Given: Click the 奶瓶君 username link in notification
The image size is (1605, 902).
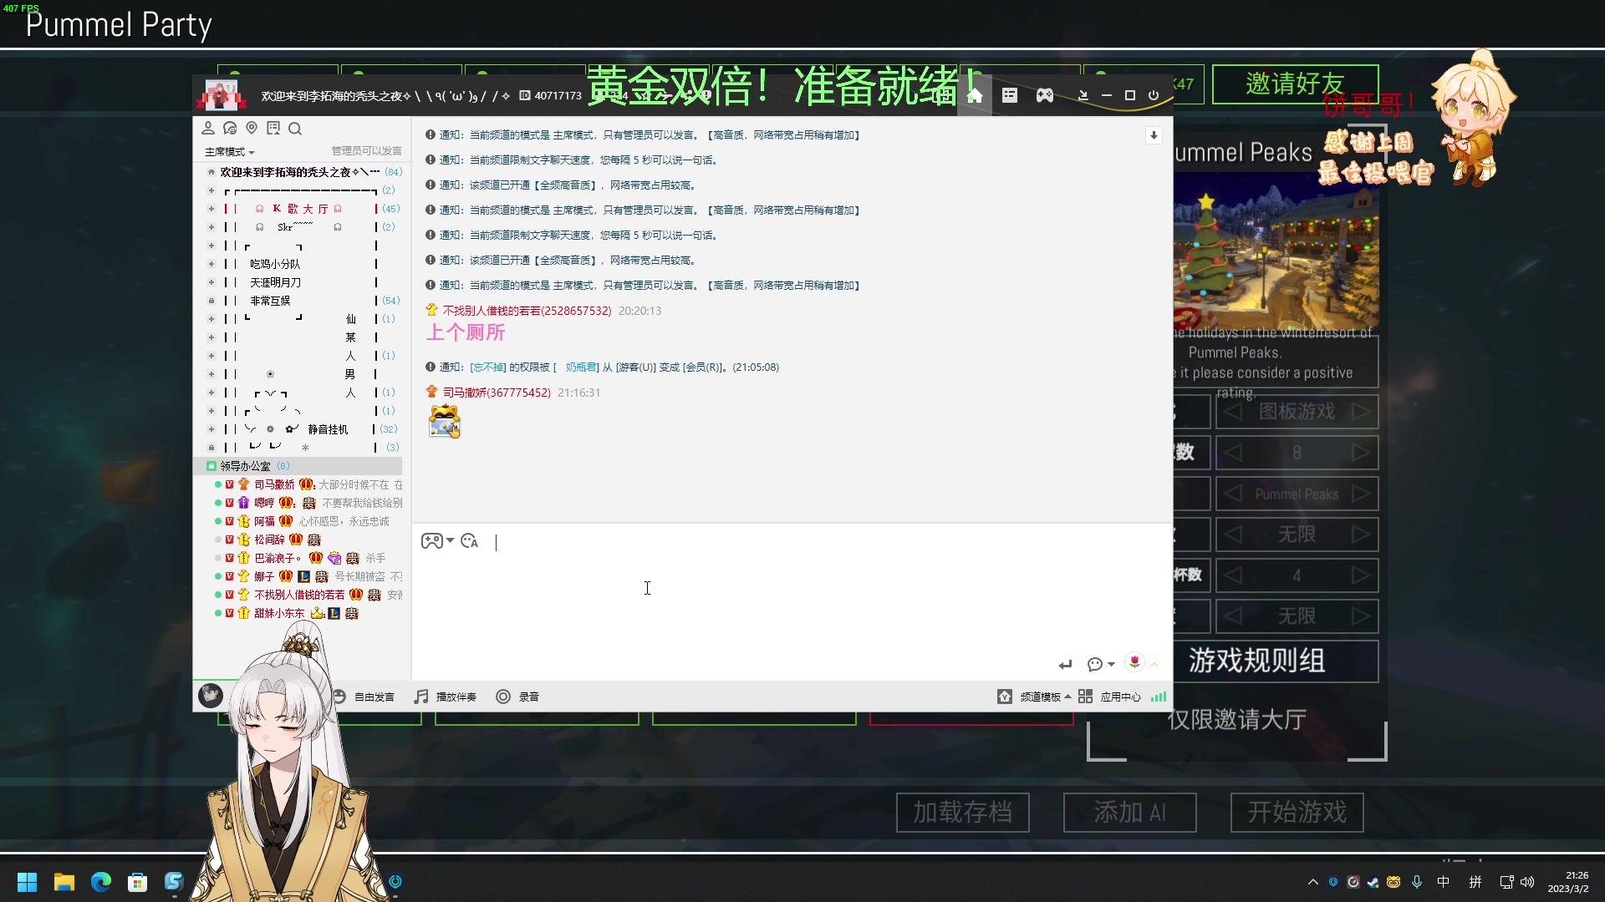Looking at the screenshot, I should [581, 367].
